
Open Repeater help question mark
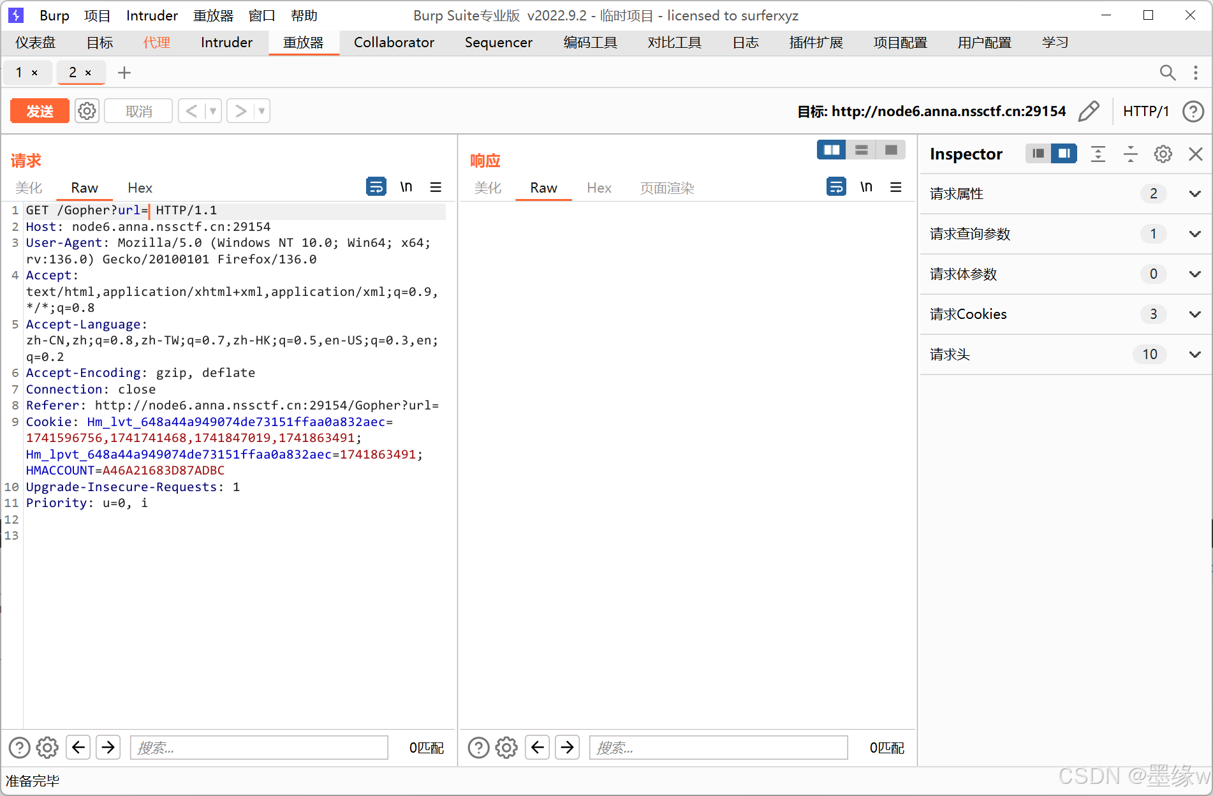(1193, 111)
